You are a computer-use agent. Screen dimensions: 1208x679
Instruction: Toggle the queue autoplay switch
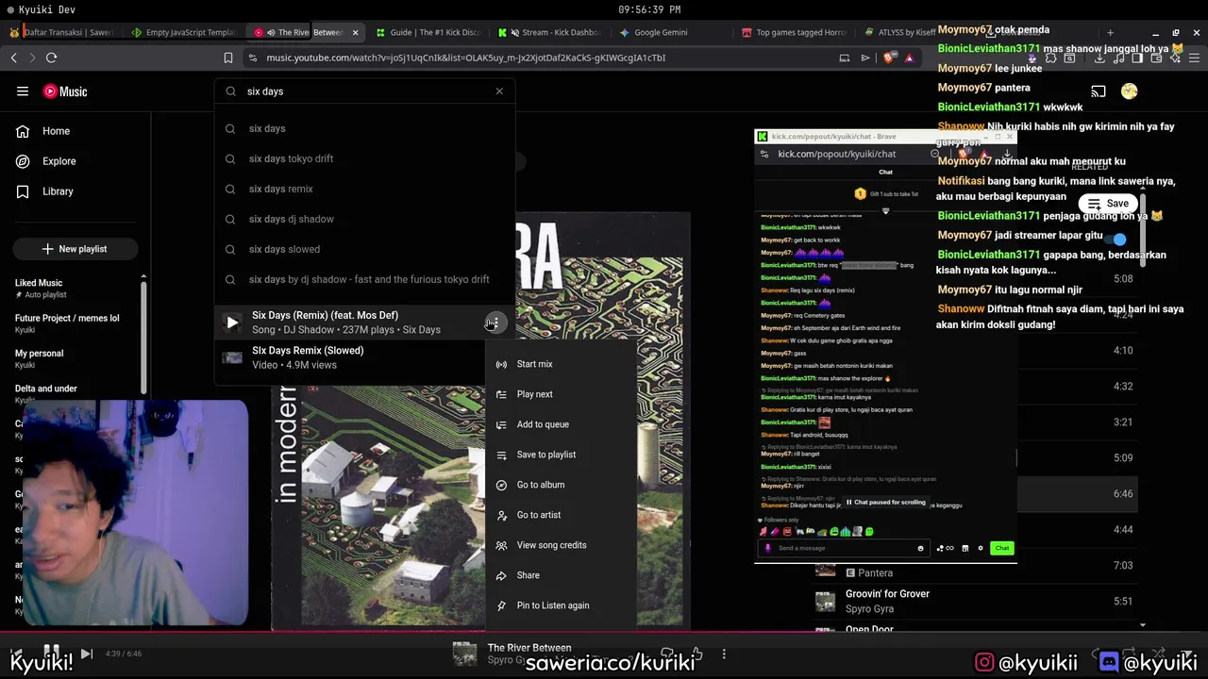(1117, 240)
